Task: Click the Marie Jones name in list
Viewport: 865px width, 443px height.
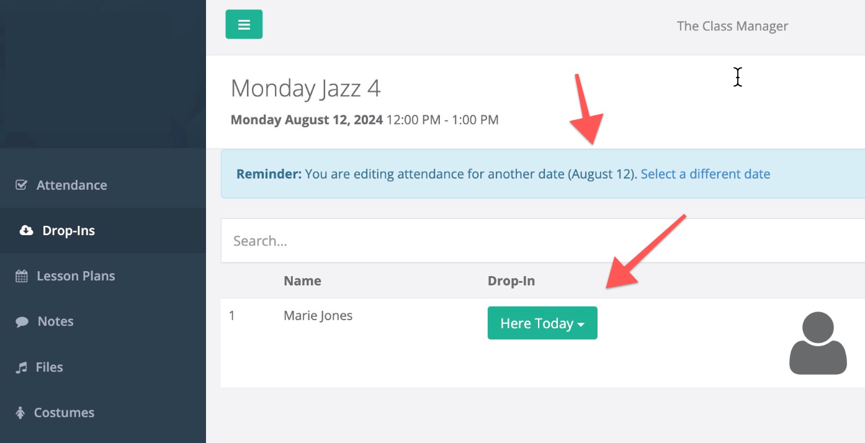Action: (x=318, y=315)
